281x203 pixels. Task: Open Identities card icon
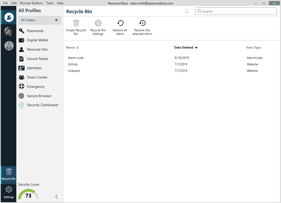(21, 68)
